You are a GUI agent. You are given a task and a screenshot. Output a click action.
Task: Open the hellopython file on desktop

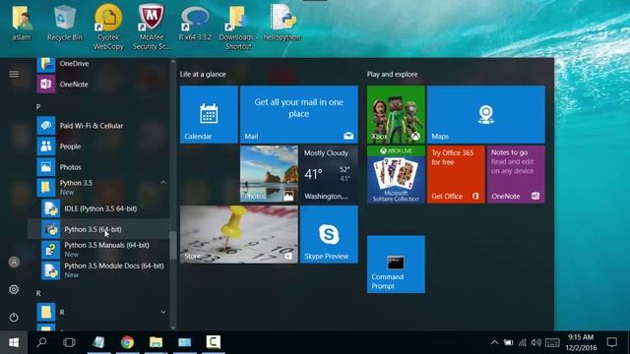(x=283, y=22)
